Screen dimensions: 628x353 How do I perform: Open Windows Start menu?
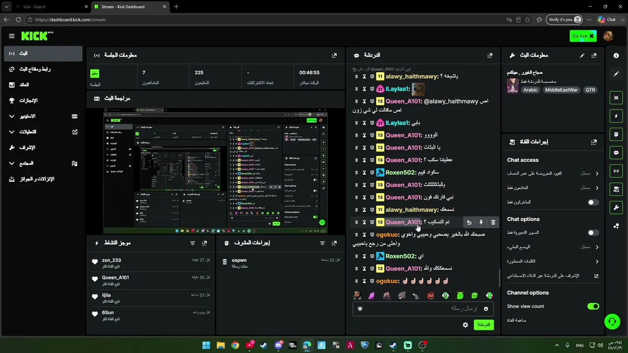206,345
